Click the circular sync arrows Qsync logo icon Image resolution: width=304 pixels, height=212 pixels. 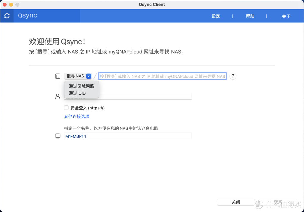(7, 16)
